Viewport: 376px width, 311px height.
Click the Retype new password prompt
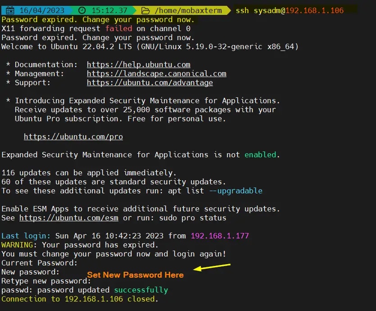click(x=46, y=281)
